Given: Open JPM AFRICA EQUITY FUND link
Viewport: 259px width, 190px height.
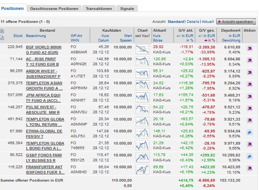Looking at the screenshot, I should [43, 98].
